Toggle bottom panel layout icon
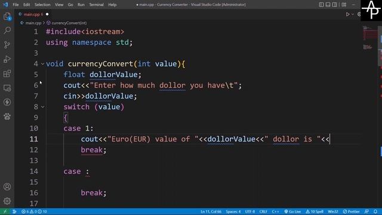This screenshot has height=215, width=382. click(328, 5)
